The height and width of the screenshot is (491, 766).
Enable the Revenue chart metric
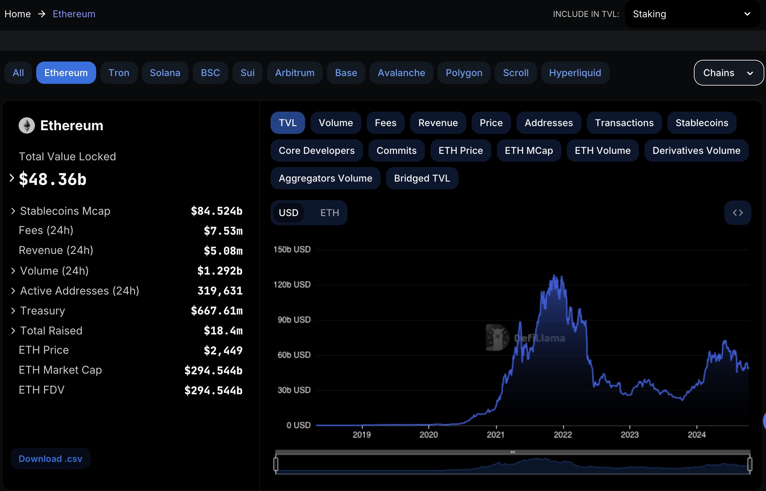pos(438,123)
